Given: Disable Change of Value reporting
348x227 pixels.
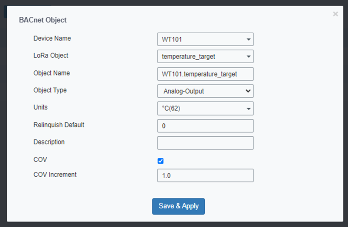Looking at the screenshot, I should pos(160,161).
